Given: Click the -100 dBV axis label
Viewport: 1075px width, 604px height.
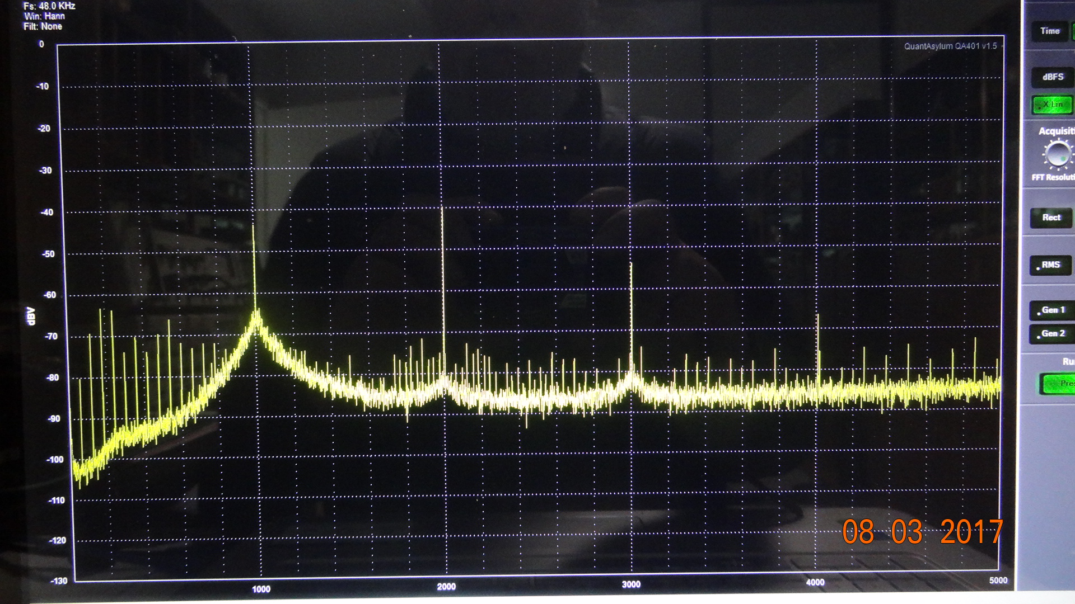Looking at the screenshot, I should (55, 460).
